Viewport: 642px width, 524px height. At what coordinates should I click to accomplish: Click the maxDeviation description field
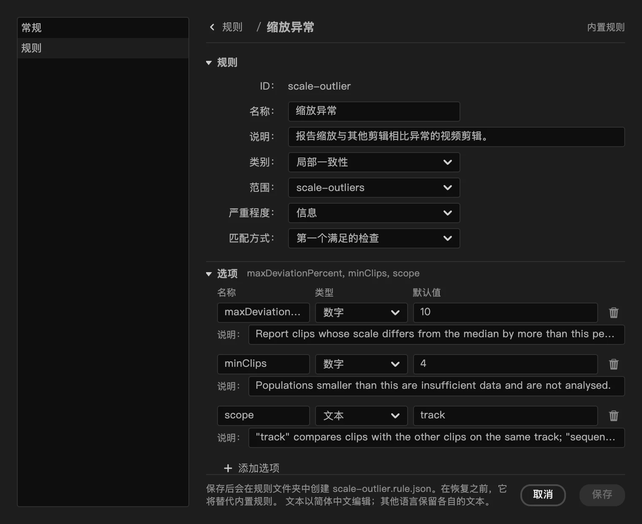[x=436, y=335]
